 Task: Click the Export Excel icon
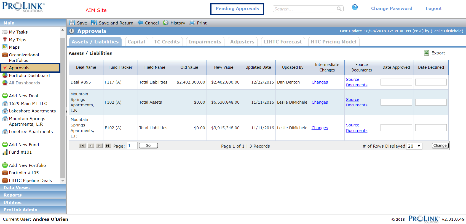[427, 53]
